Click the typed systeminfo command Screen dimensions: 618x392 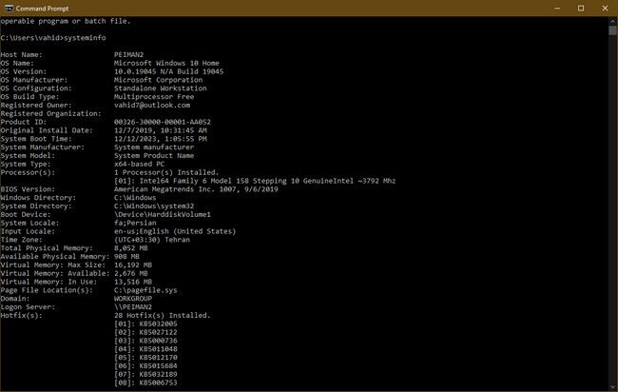[88, 37]
